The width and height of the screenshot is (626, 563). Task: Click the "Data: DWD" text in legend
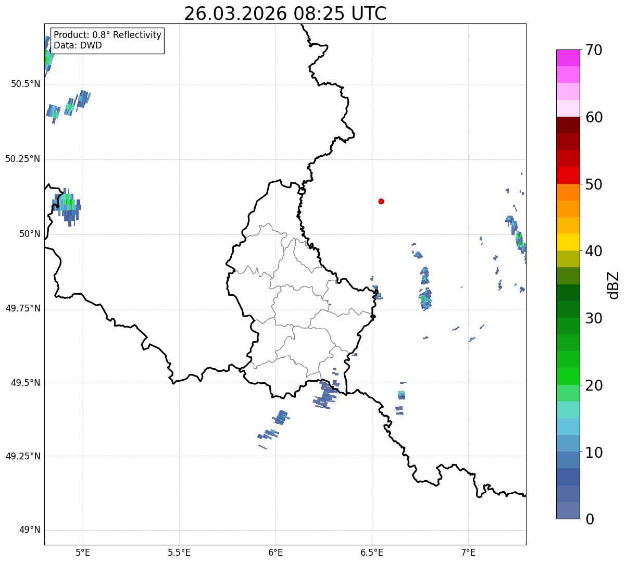(x=78, y=45)
